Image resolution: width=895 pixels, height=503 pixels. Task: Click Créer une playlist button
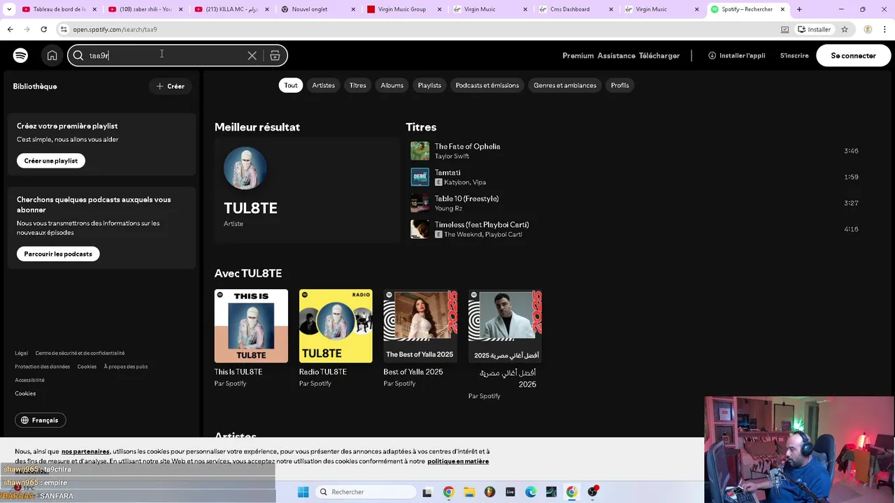click(51, 161)
